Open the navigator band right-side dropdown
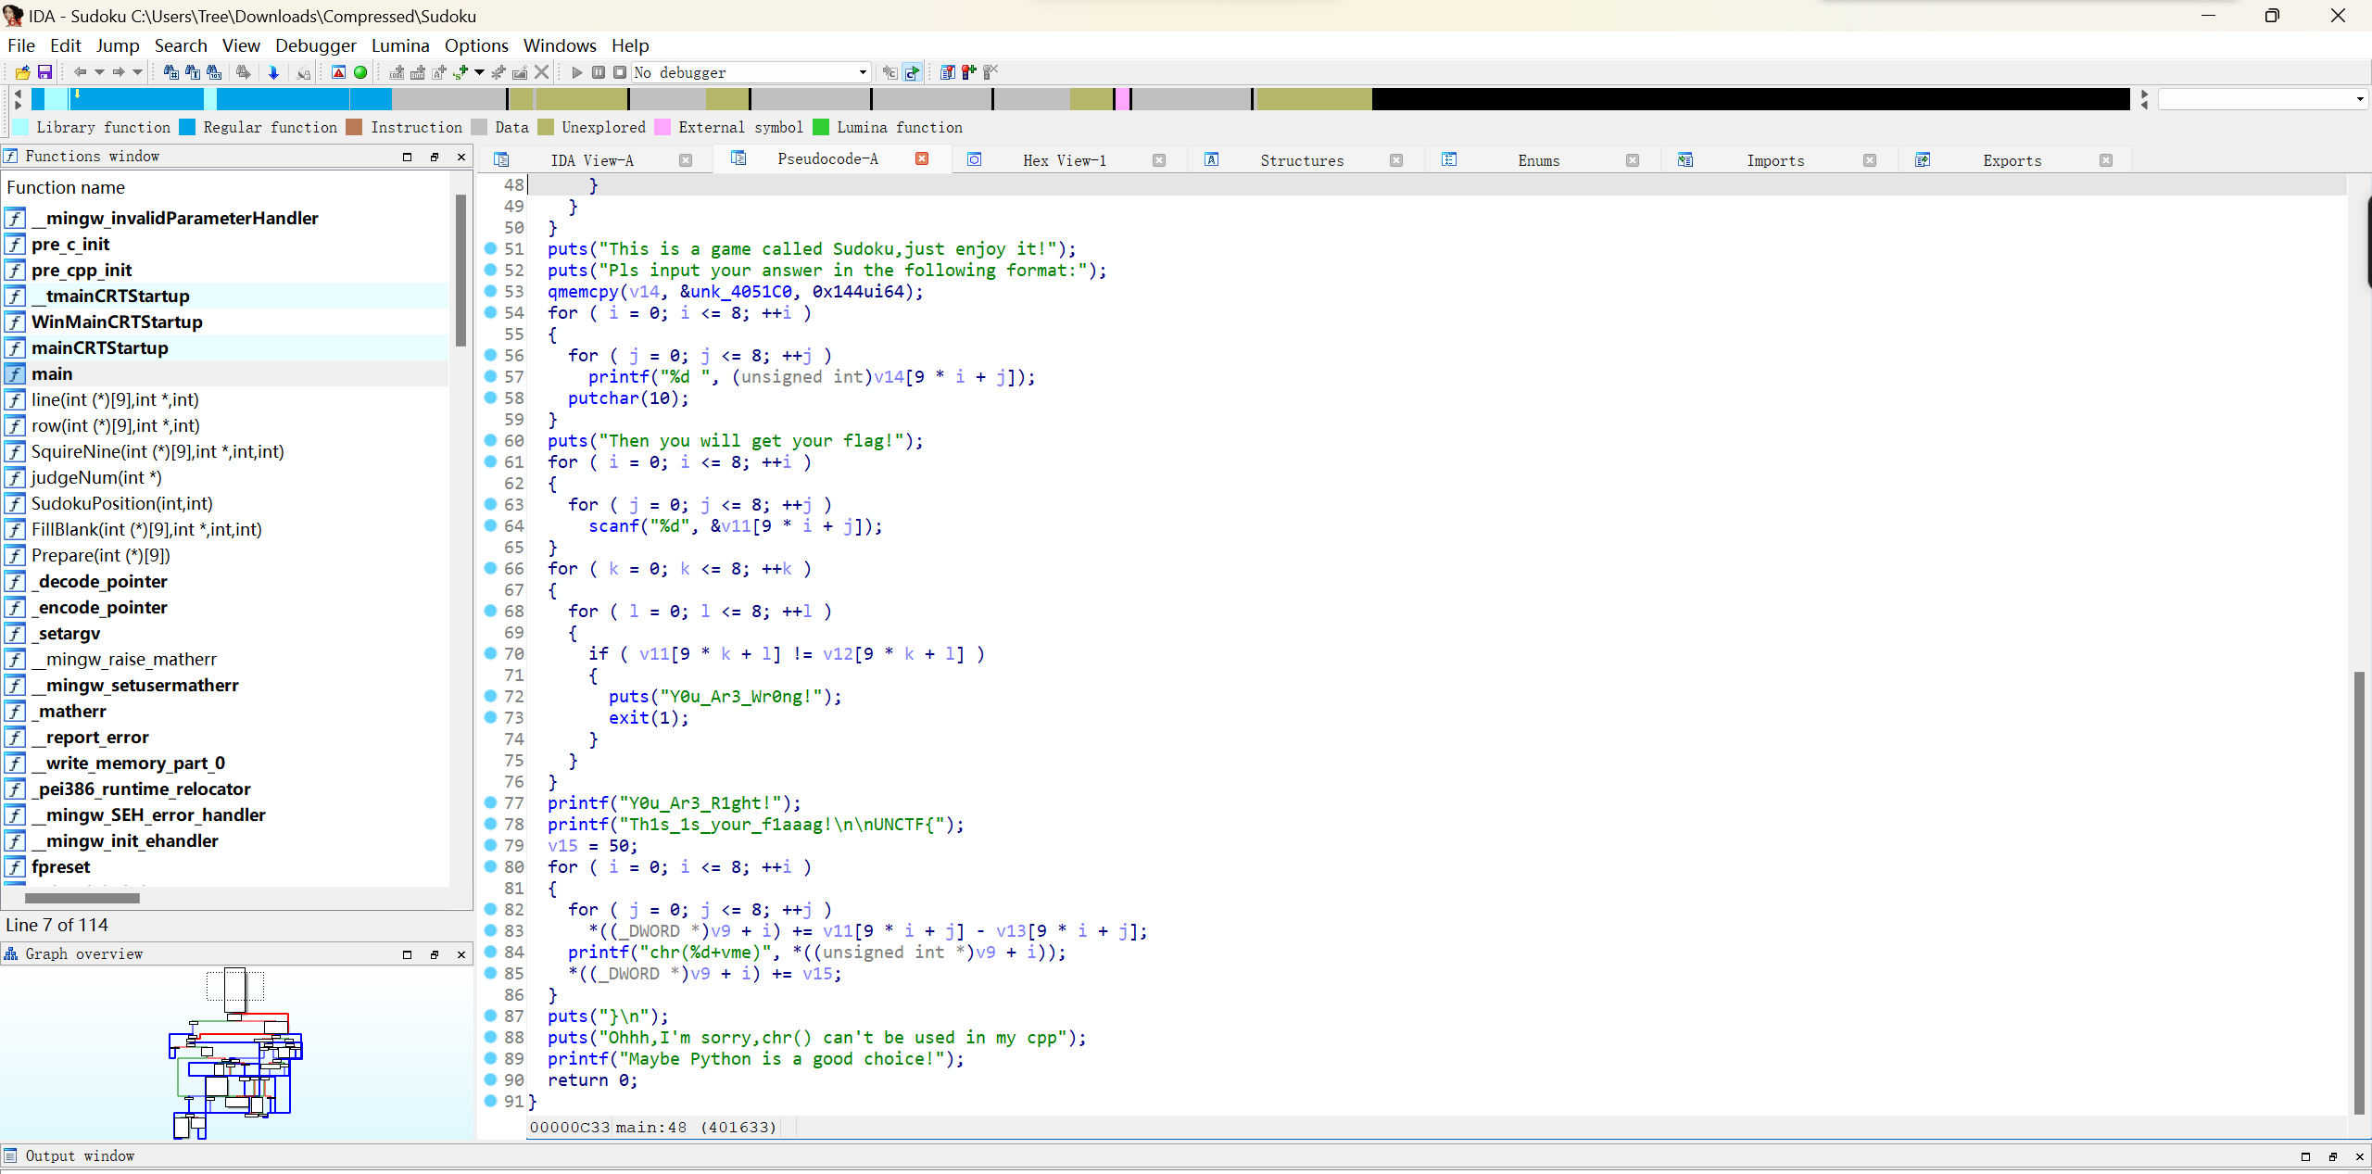The image size is (2372, 1174). click(2359, 99)
